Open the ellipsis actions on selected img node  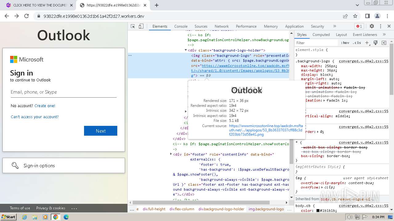click(x=130, y=56)
